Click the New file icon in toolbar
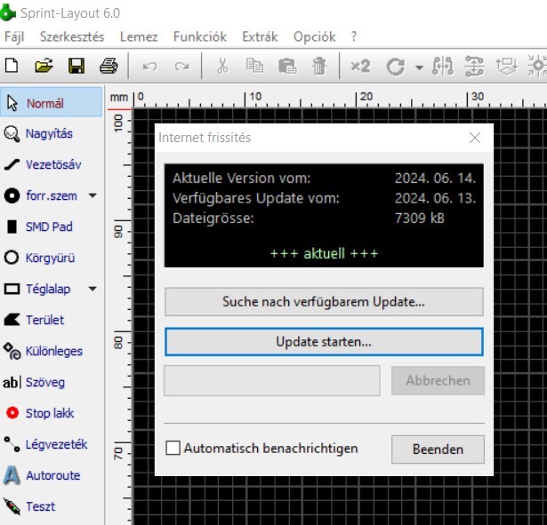547x525 pixels. coord(12,66)
